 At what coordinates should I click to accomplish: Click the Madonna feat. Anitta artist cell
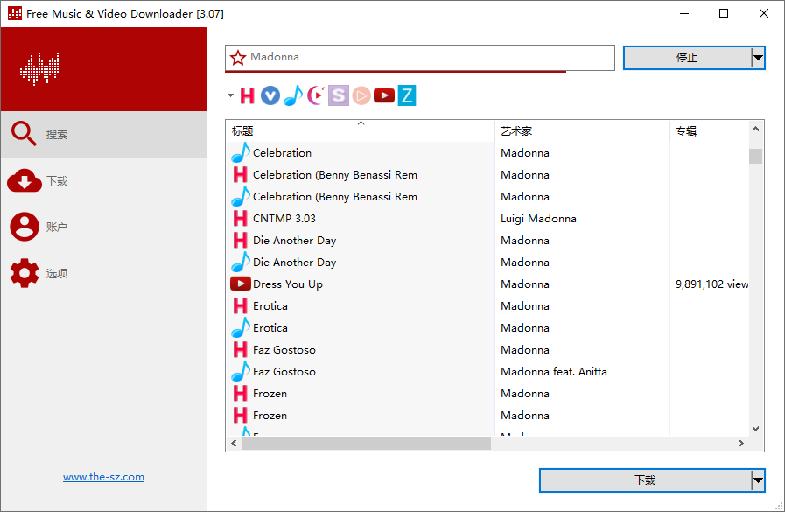(x=554, y=372)
